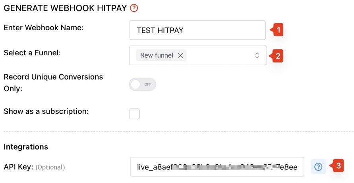Toggle Record Unique Conversions Only switch
This screenshot has width=354, height=183.
[x=143, y=84]
